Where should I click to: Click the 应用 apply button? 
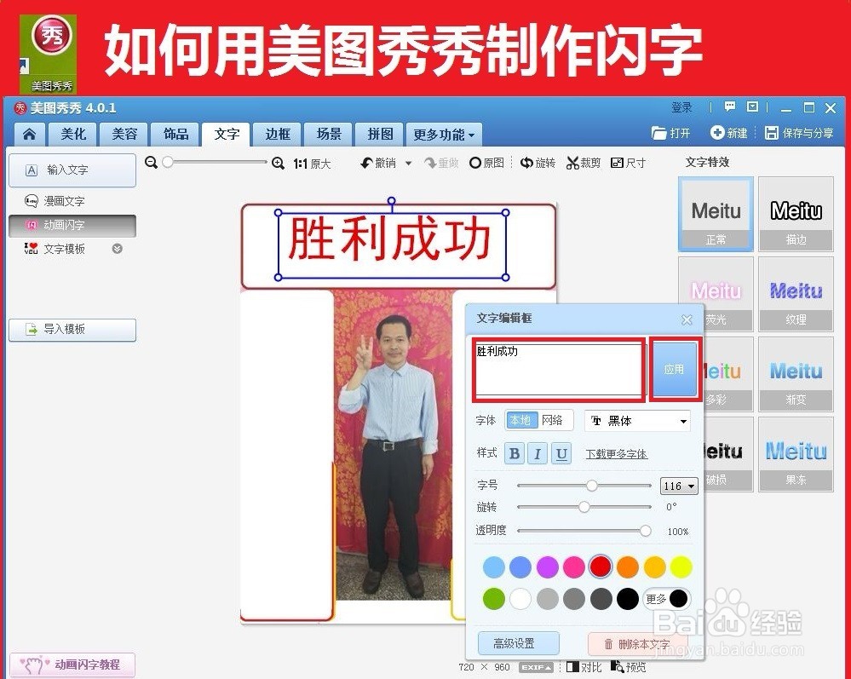pos(674,370)
